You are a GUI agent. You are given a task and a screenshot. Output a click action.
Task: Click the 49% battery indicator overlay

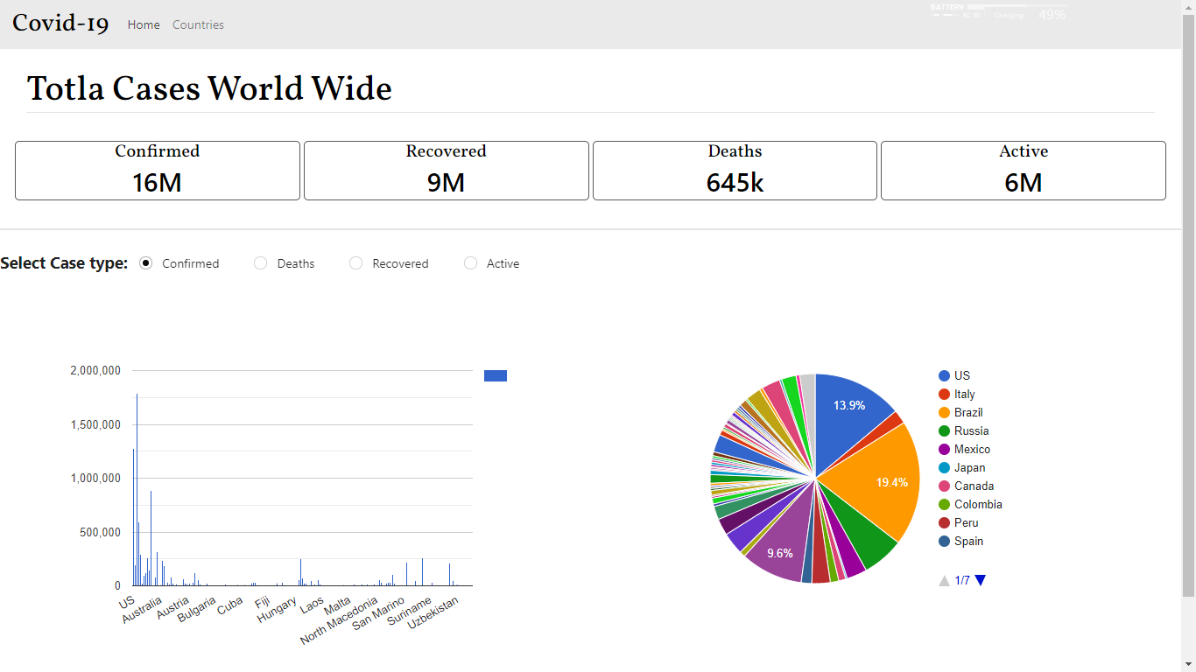1052,15
